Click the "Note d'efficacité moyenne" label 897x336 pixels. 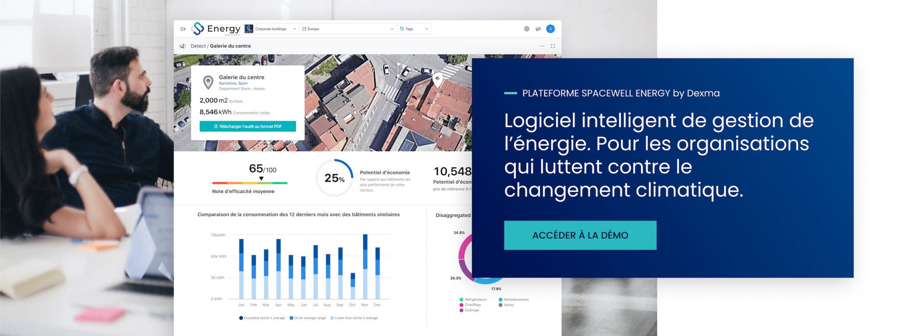coord(243,191)
